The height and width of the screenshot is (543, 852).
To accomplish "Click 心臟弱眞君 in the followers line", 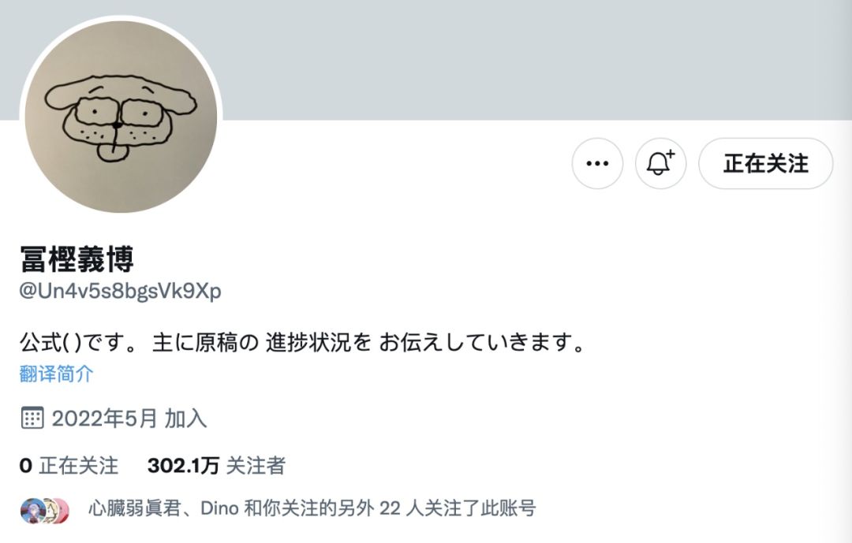I will click(x=134, y=508).
